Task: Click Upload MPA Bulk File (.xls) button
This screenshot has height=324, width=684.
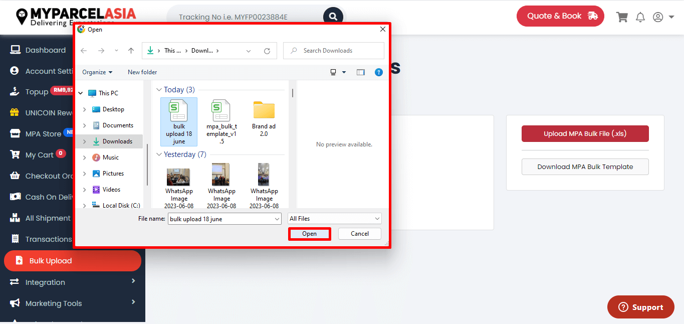Action: click(x=585, y=134)
